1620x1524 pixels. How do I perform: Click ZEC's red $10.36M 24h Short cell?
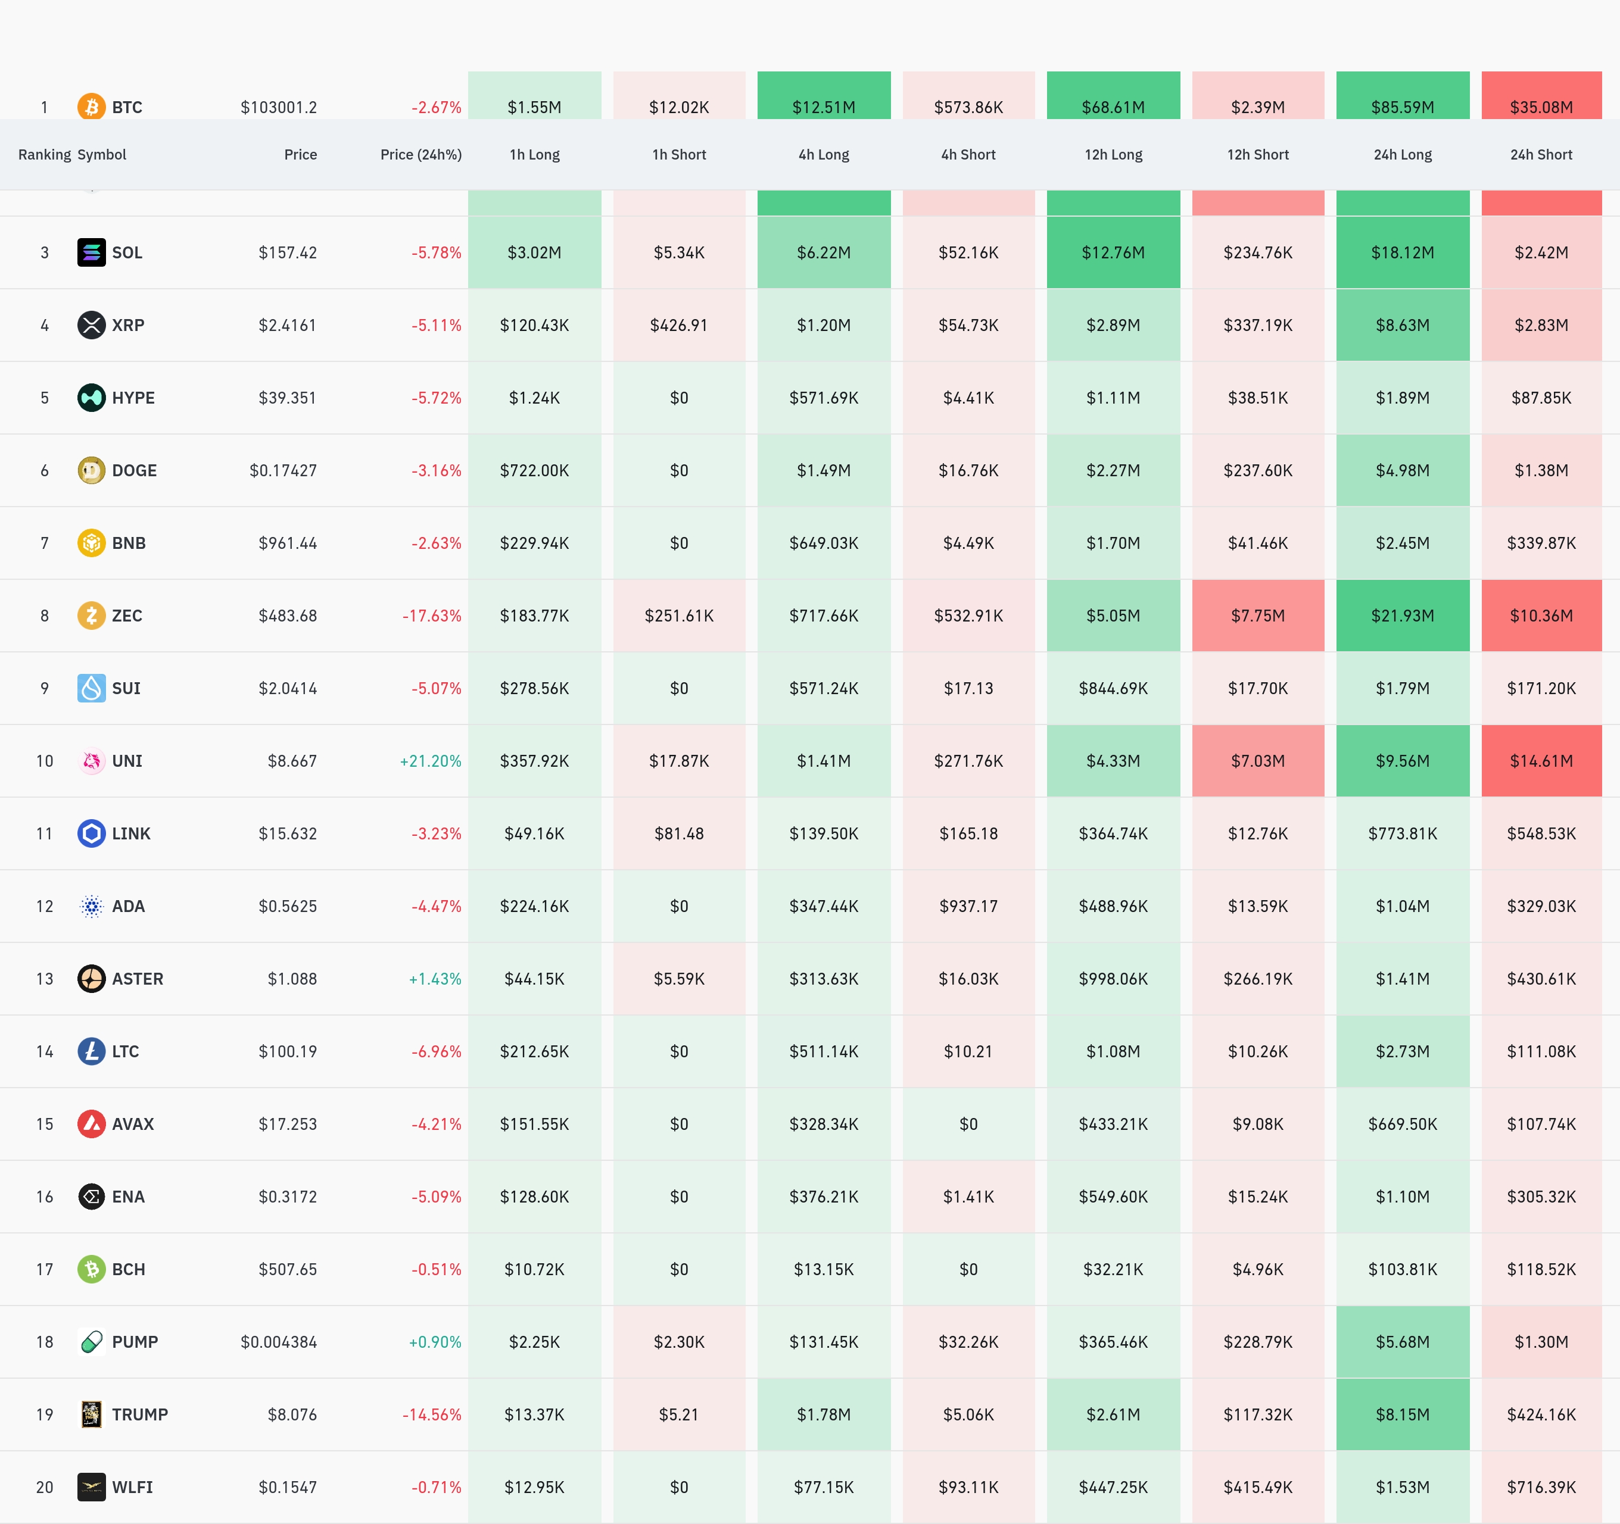(x=1541, y=616)
